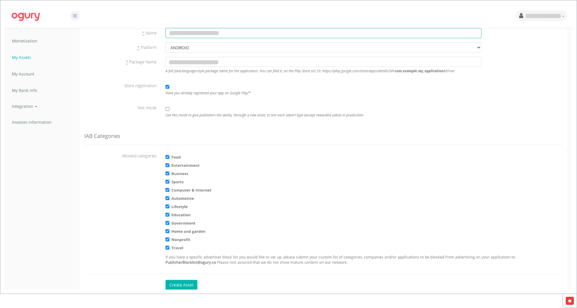The width and height of the screenshot is (577, 308).
Task: Click the red star icon in corner
Action: click(x=570, y=301)
